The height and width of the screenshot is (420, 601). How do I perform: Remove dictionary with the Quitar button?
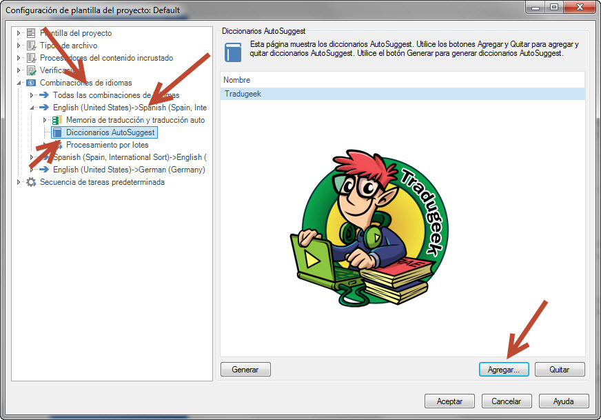tap(559, 370)
